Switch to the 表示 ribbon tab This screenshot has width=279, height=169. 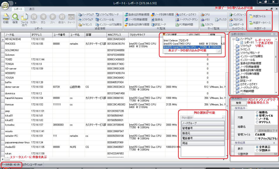tap(32, 9)
